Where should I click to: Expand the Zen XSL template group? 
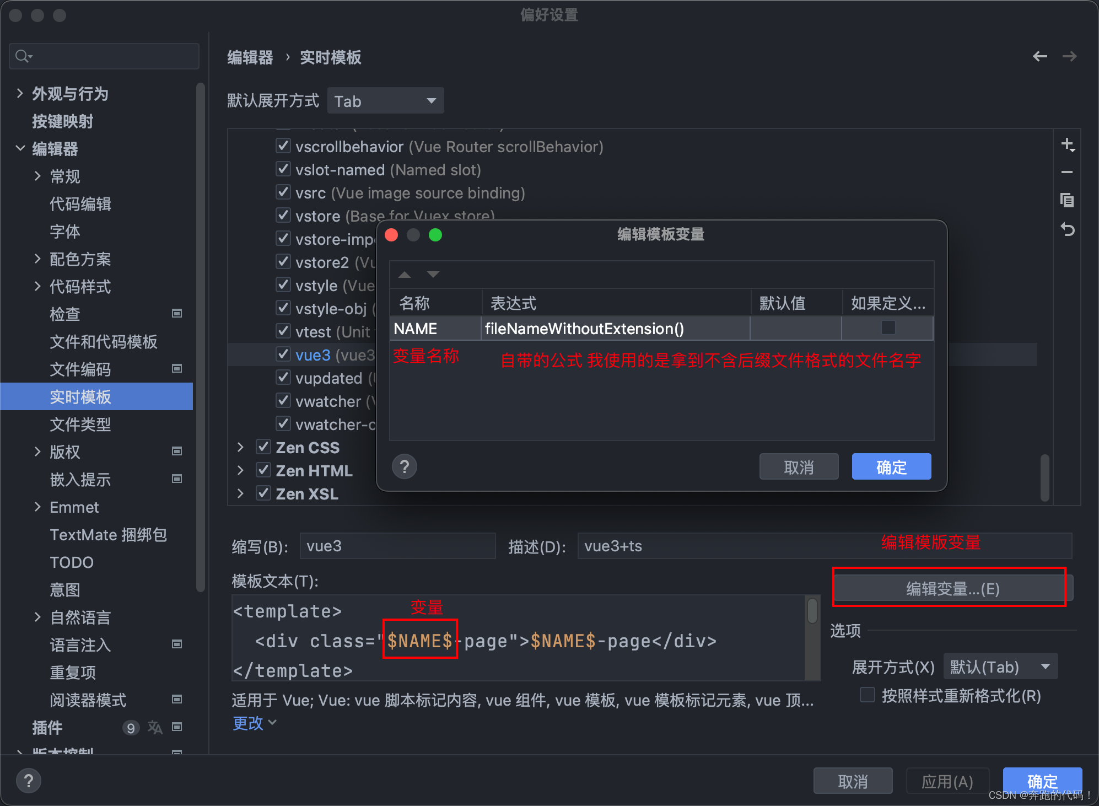(x=240, y=493)
